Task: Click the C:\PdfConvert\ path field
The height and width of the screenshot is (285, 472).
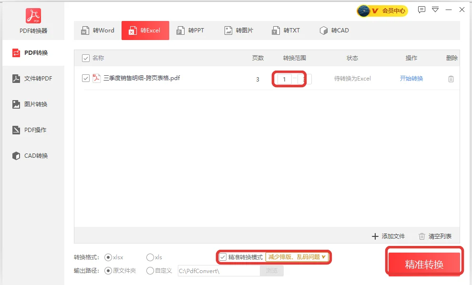Action: click(219, 271)
